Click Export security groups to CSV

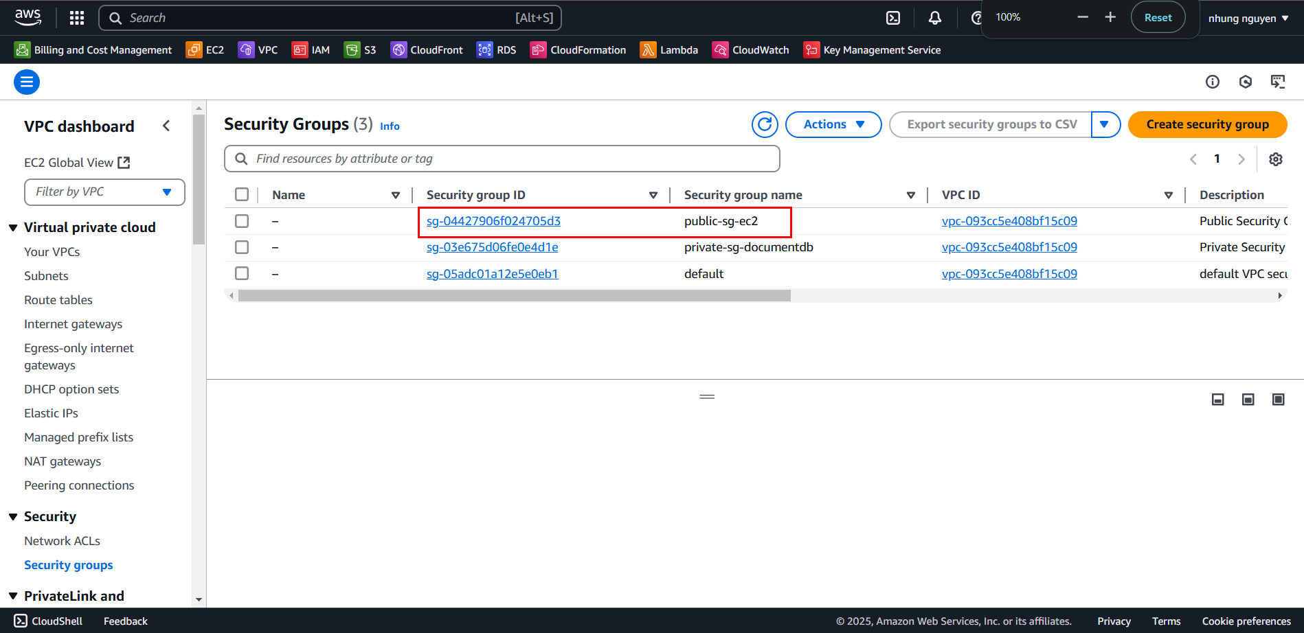click(x=991, y=124)
